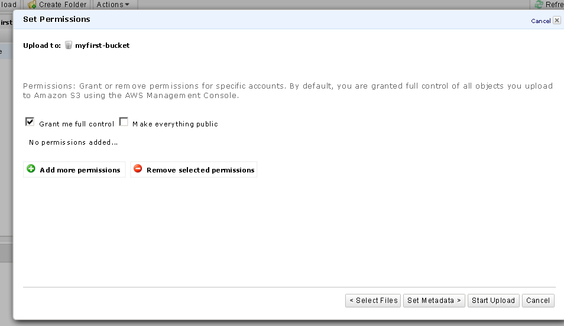Open the Actions dropdown menu
564x326 pixels.
113,5
